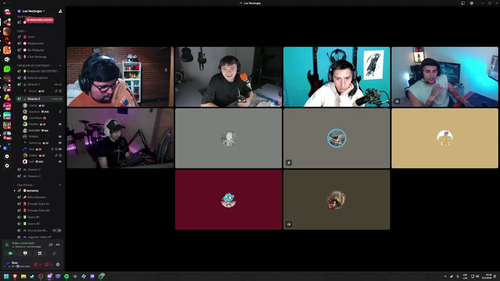Collapse the CREACIÓN DE CONTENIDO category
Screen dimensions: 500x281
pyautogui.click(x=34, y=66)
